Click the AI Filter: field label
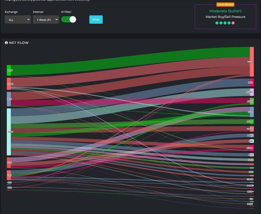The image size is (261, 214). coord(67,12)
